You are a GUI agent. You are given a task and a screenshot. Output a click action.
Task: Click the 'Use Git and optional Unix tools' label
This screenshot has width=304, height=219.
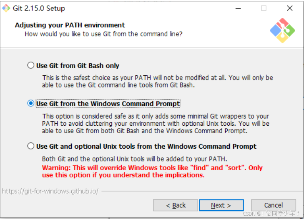point(146,147)
